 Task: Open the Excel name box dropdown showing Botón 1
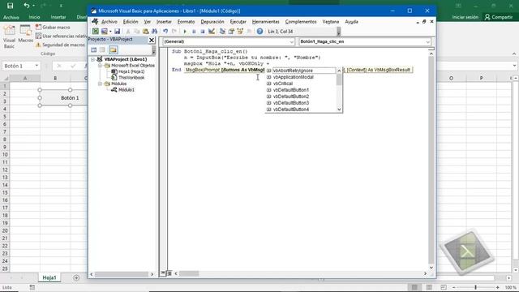coord(36,66)
